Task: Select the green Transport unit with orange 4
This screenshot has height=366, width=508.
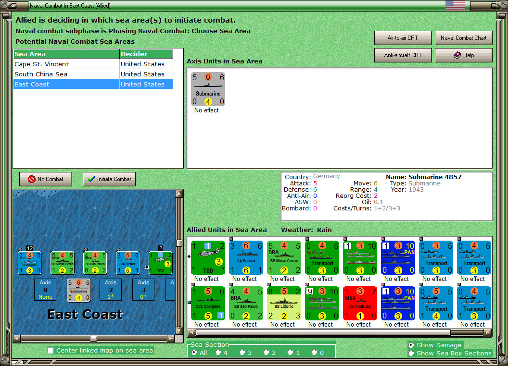Action: click(x=322, y=257)
